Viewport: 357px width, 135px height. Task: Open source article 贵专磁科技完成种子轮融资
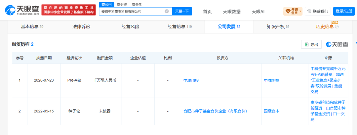point(328,111)
